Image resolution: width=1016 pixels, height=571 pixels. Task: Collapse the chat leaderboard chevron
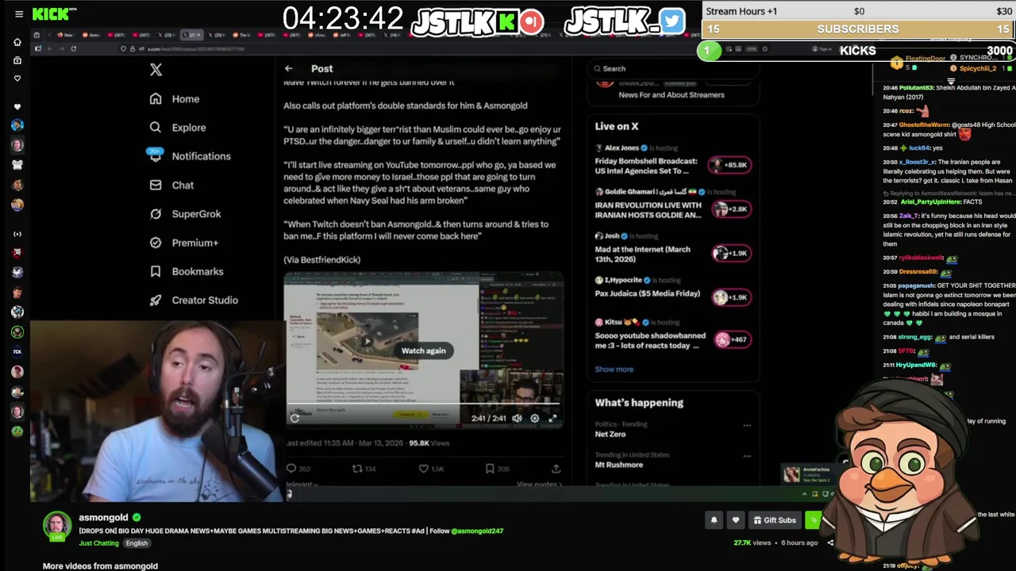(x=951, y=81)
